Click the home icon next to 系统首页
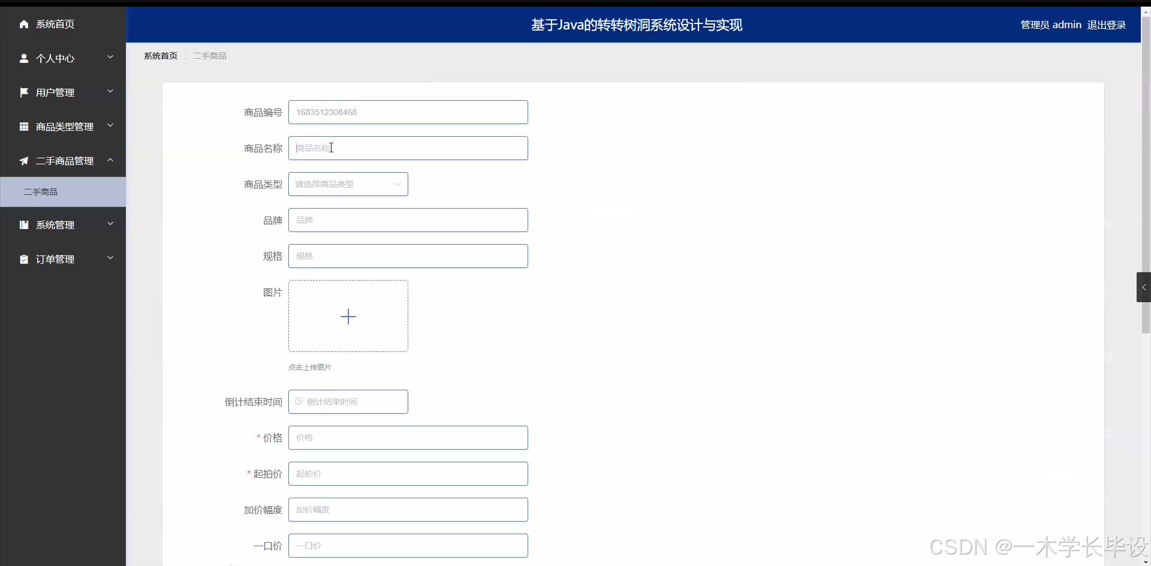1151x566 pixels. click(x=24, y=24)
